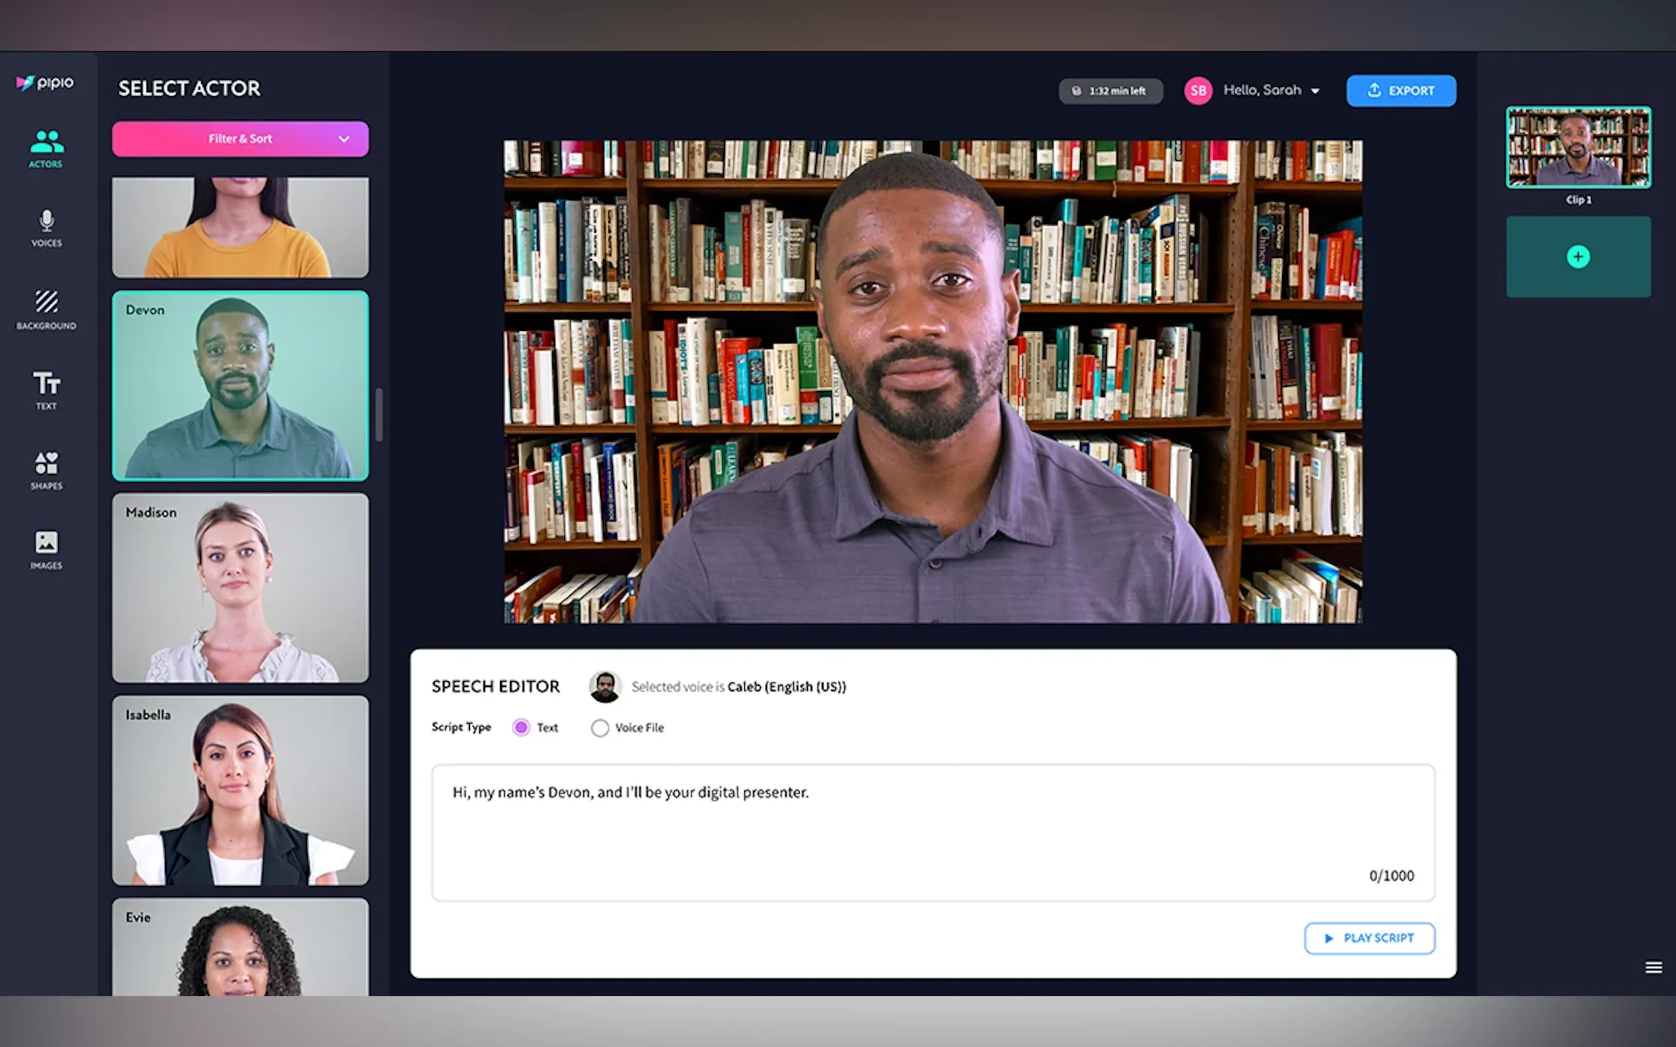Click the Export button
Screen dimensions: 1676x1047
click(x=1400, y=91)
